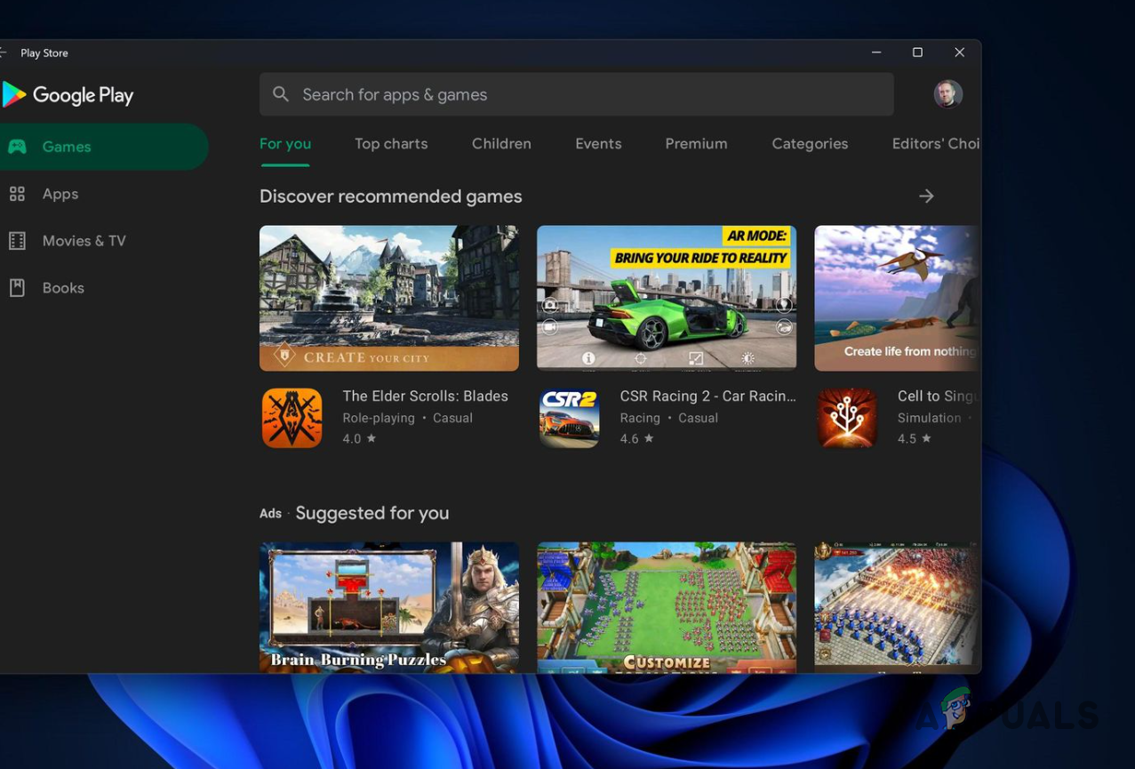Click the 4.6 star rating of CSR Racing 2
This screenshot has width=1135, height=769.
click(x=636, y=438)
